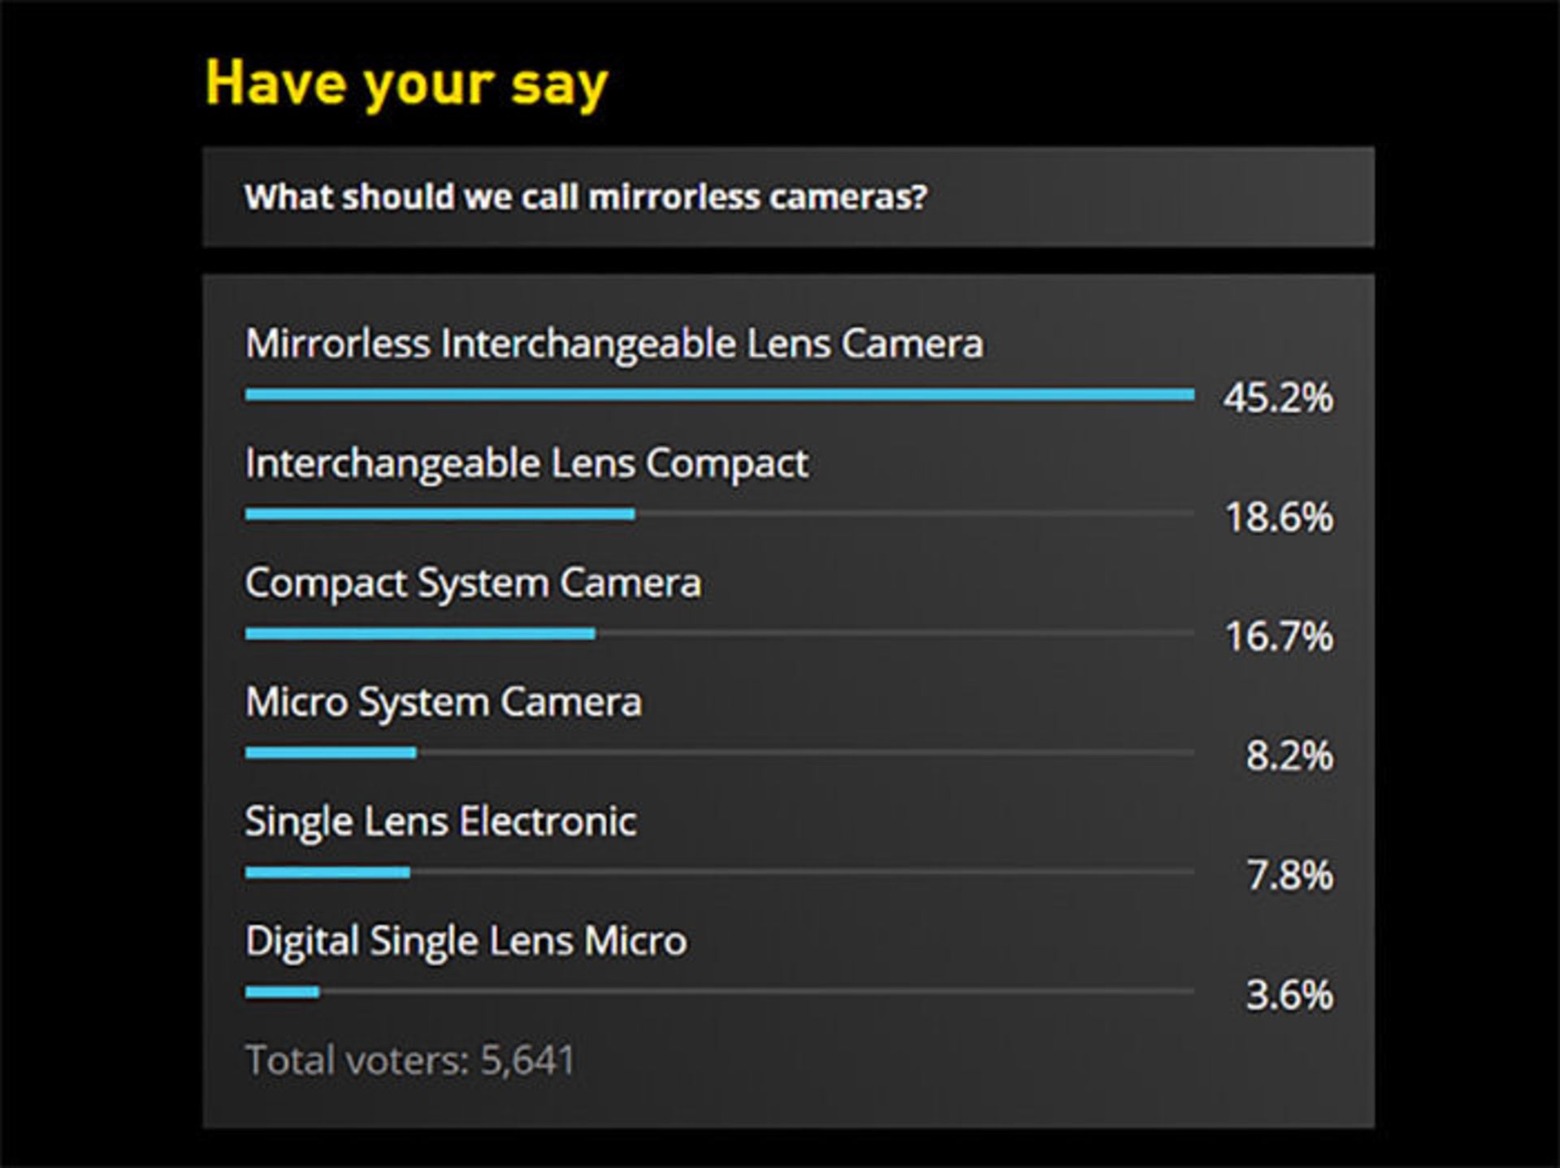The image size is (1560, 1168).
Task: Click the 8.2% result value
Action: 1289,756
